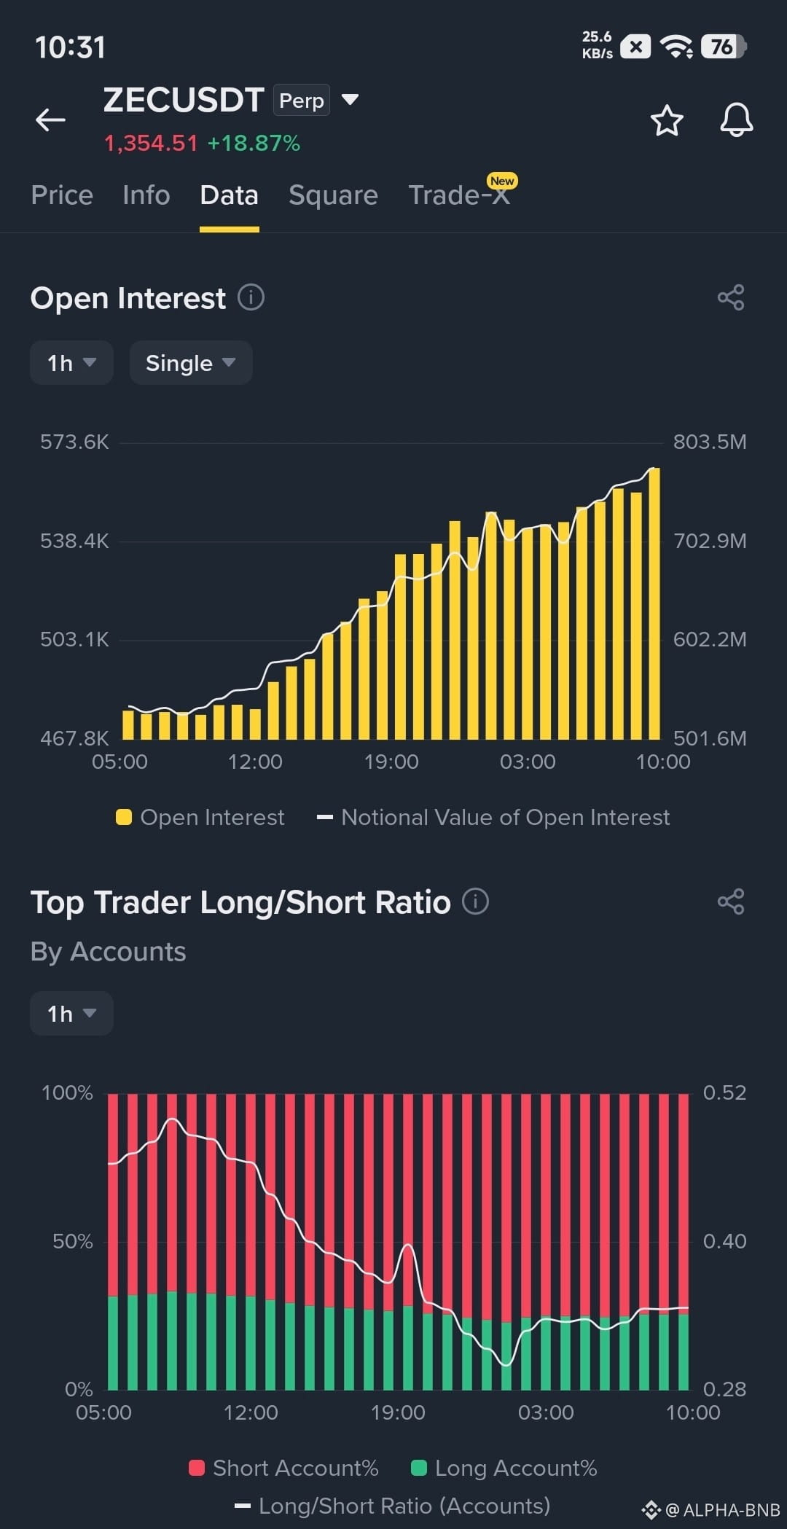This screenshot has width=787, height=1529.
Task: Tap the back arrow icon
Action: (x=50, y=120)
